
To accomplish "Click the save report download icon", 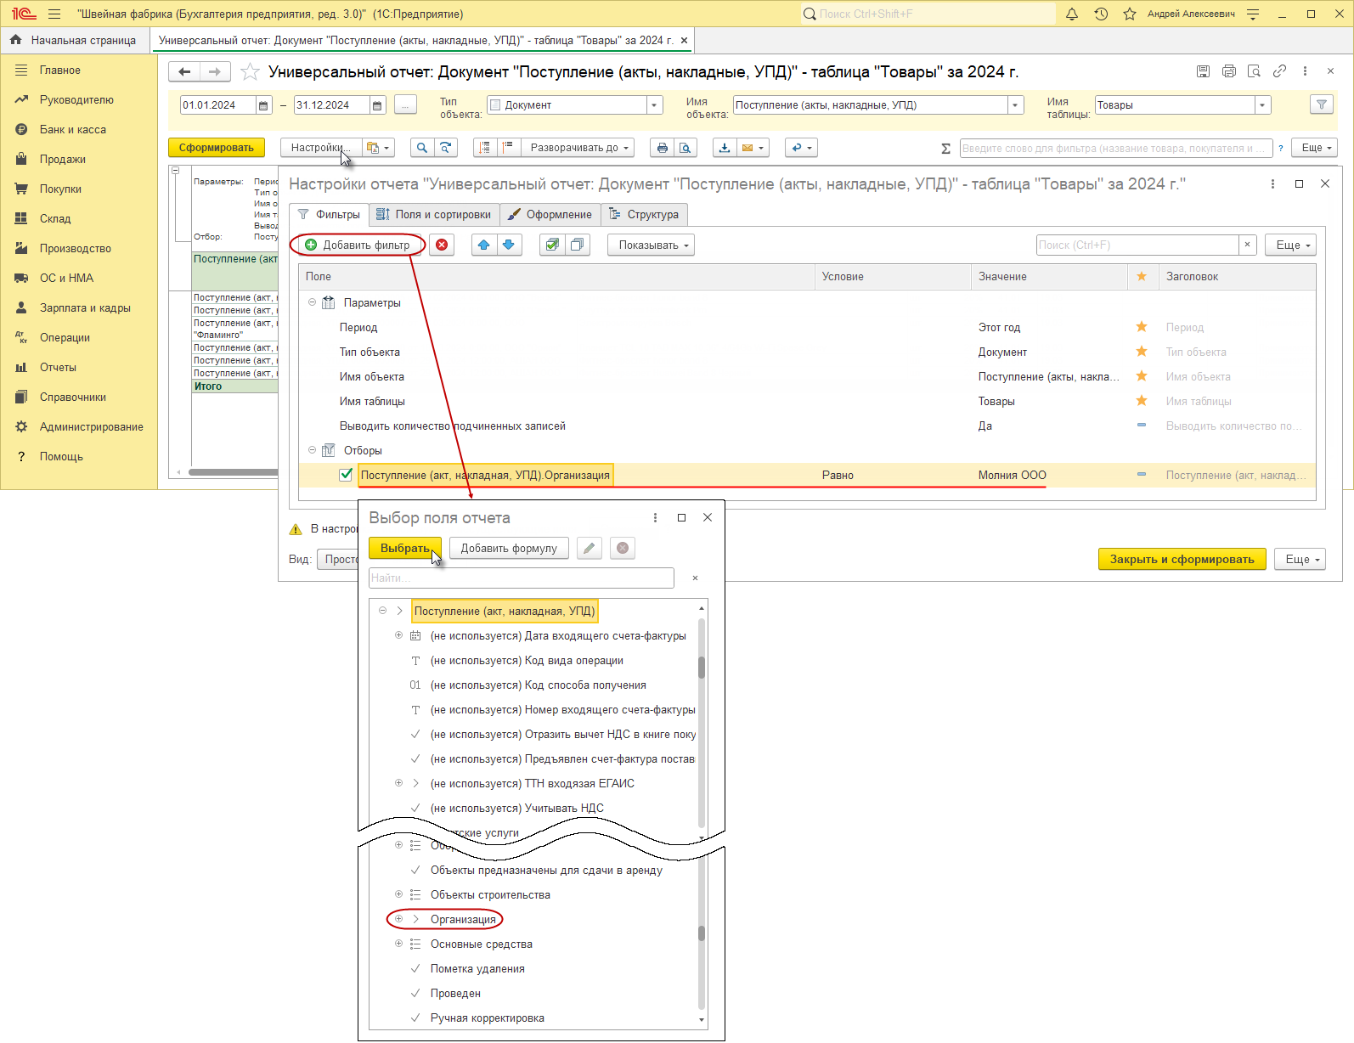I will click(724, 148).
